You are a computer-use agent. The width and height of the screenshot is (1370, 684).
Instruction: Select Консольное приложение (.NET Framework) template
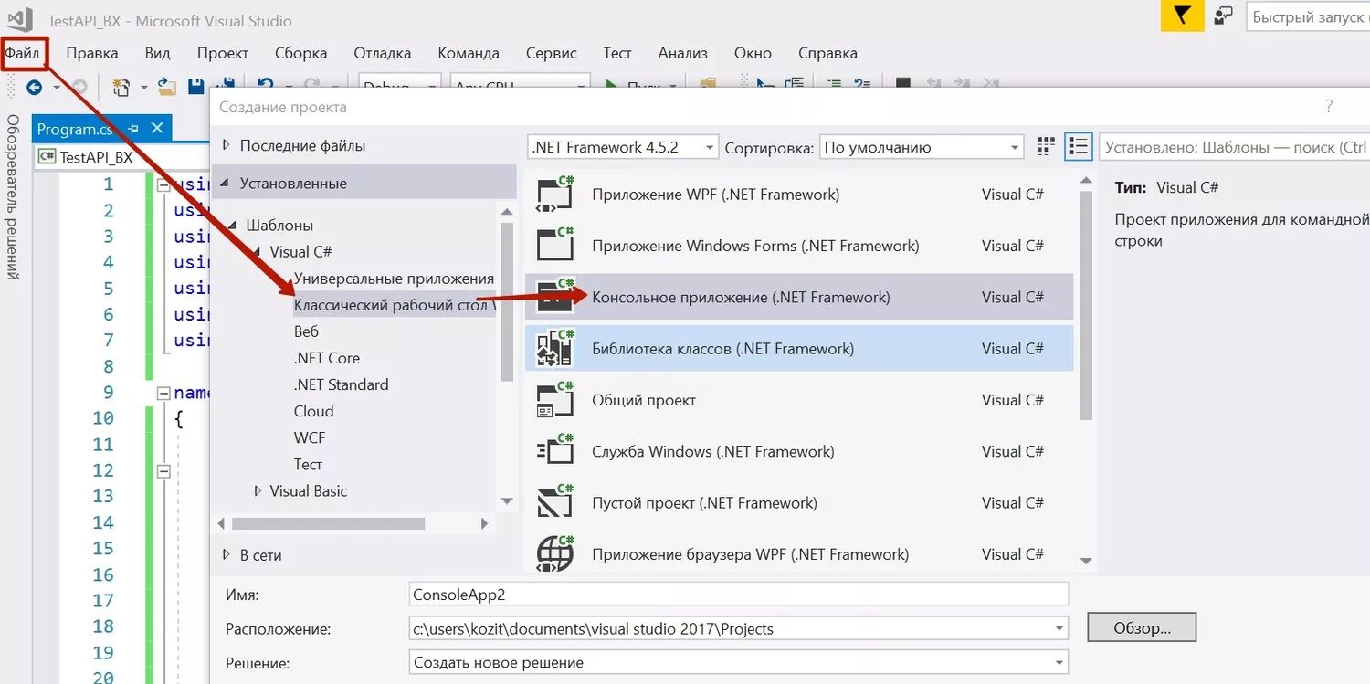click(x=799, y=297)
